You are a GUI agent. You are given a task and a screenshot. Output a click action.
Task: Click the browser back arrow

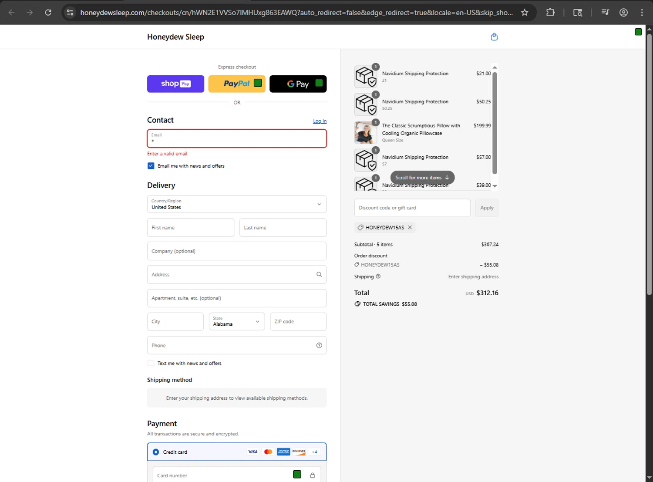coord(12,13)
